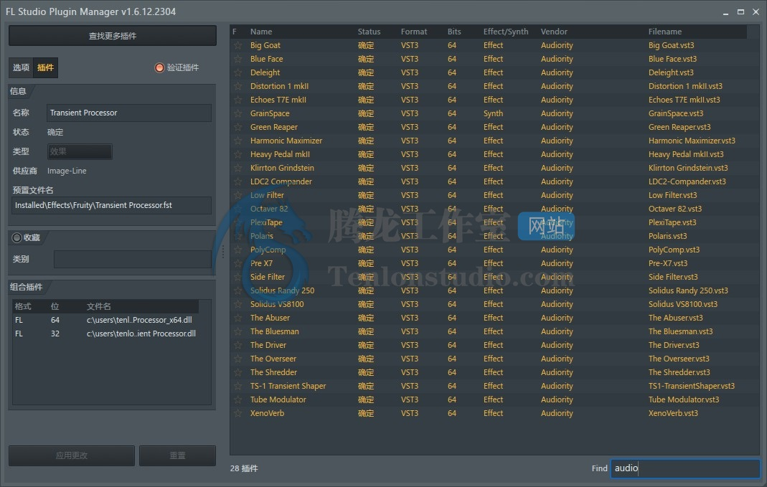Click the Tube Modulator star icon
The height and width of the screenshot is (487, 767).
237,400
